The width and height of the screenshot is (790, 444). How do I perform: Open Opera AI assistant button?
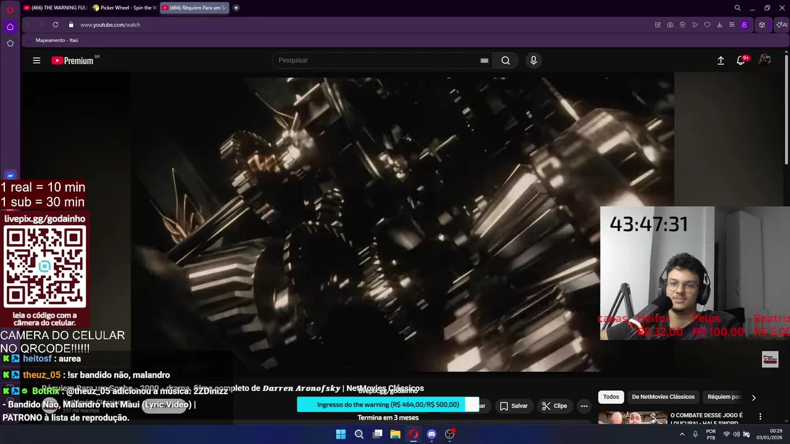(x=782, y=25)
